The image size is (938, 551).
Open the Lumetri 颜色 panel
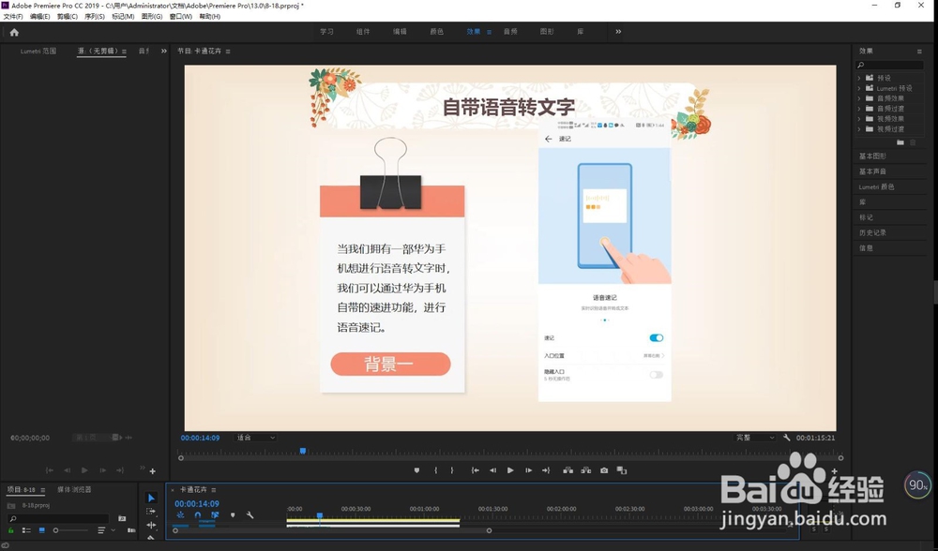click(876, 187)
